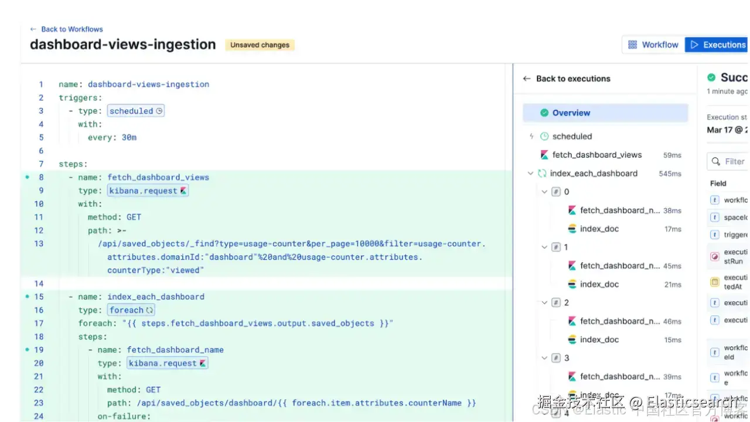Click the loop icon in the foreach type badge

pos(149,310)
